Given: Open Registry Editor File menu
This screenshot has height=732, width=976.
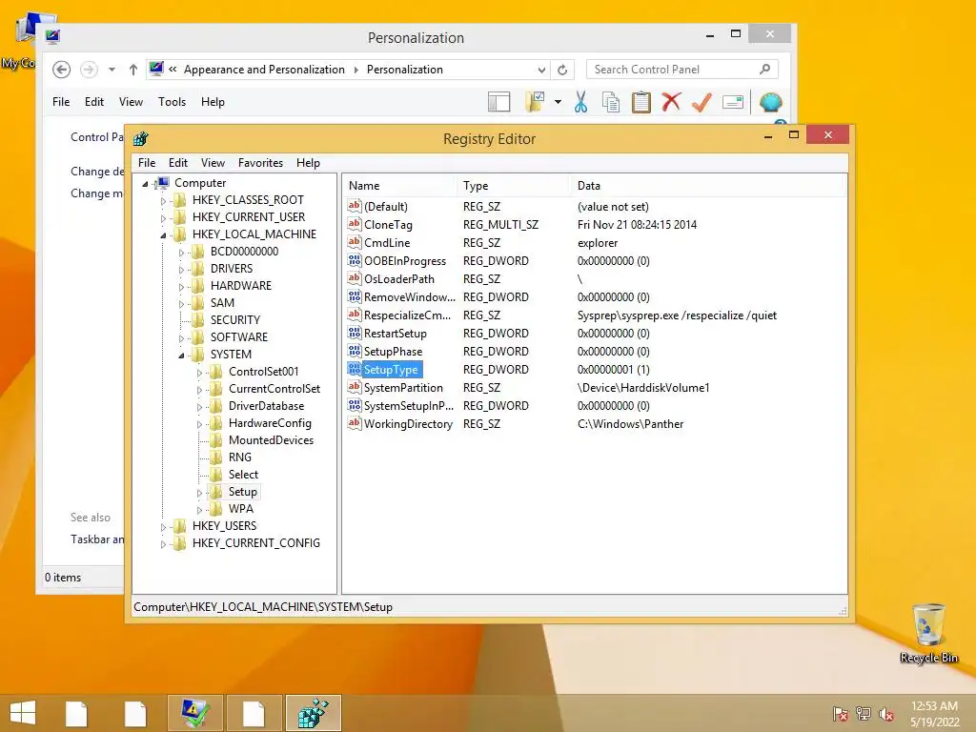Looking at the screenshot, I should (147, 162).
